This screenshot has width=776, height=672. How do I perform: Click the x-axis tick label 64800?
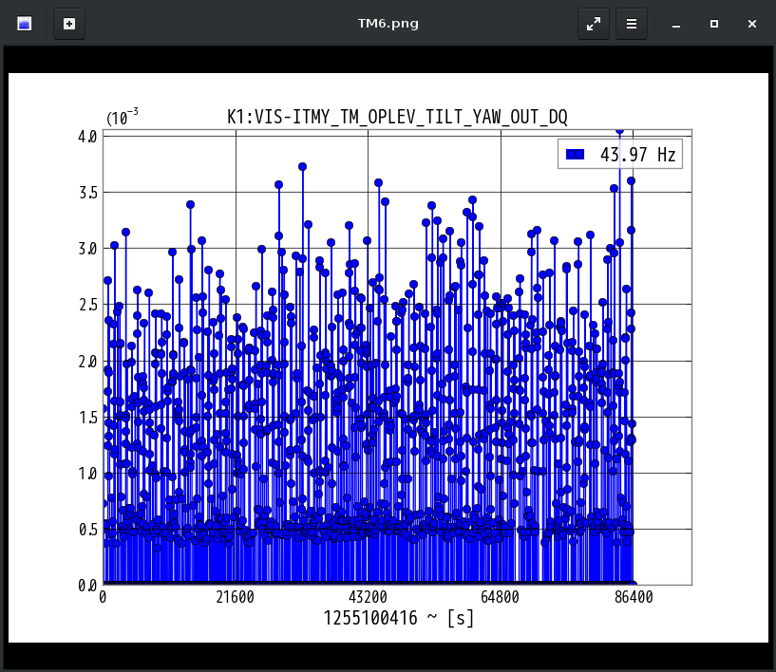pyautogui.click(x=501, y=597)
